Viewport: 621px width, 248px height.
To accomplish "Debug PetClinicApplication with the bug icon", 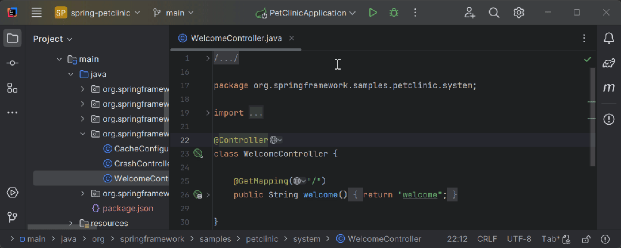I will (x=394, y=13).
